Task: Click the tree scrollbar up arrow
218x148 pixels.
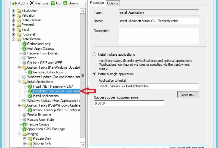Action: tap(82, 11)
